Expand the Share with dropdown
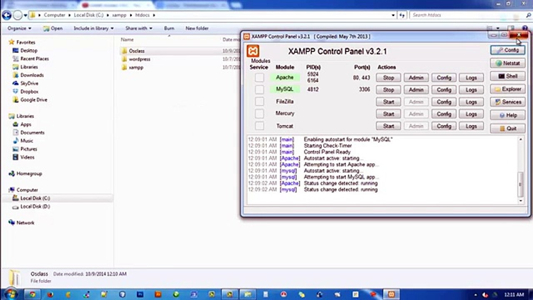This screenshot has width=533, height=300. 139,28
